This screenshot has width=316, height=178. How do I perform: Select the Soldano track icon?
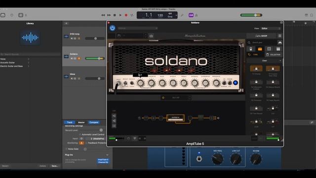pyautogui.click(x=66, y=56)
